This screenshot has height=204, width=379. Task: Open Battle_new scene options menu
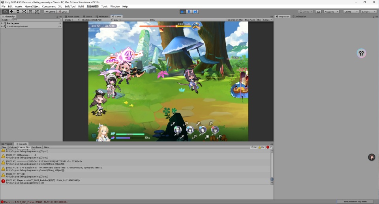[x=60, y=23]
